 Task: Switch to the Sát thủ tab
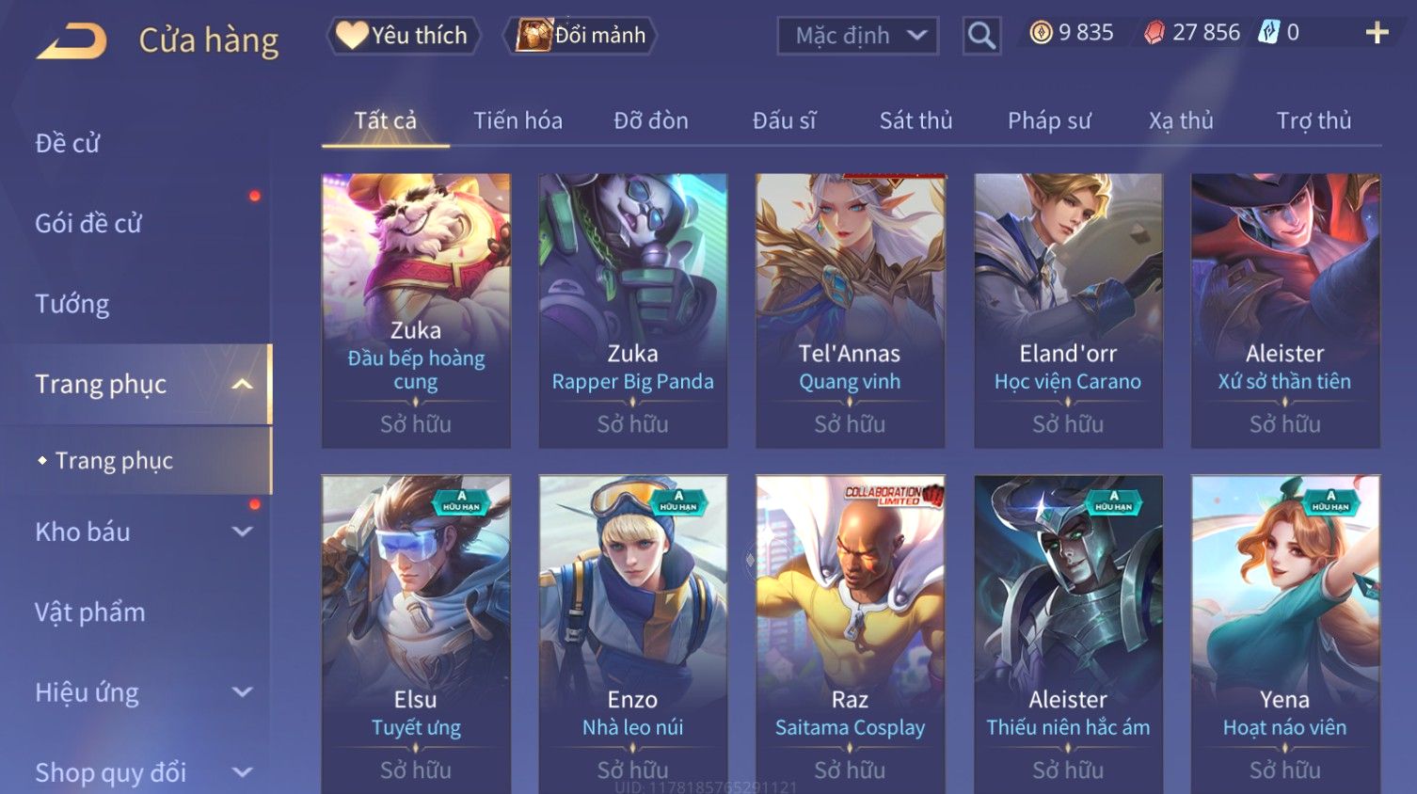(x=915, y=120)
